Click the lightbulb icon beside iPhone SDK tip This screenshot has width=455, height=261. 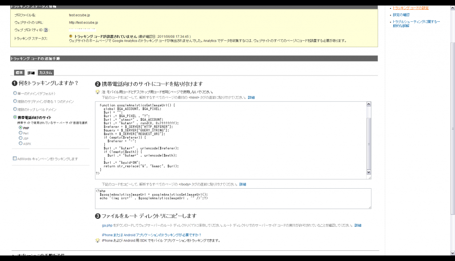(x=97, y=241)
